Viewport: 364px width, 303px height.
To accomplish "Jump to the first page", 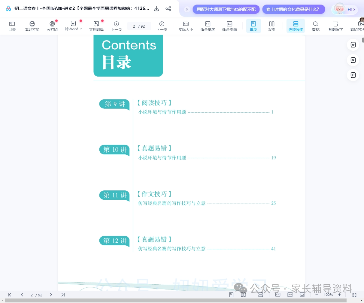I will click(x=9, y=295).
